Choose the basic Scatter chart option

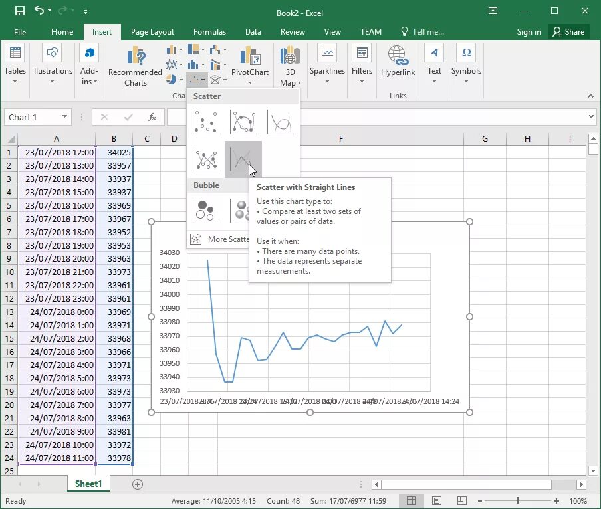[206, 122]
